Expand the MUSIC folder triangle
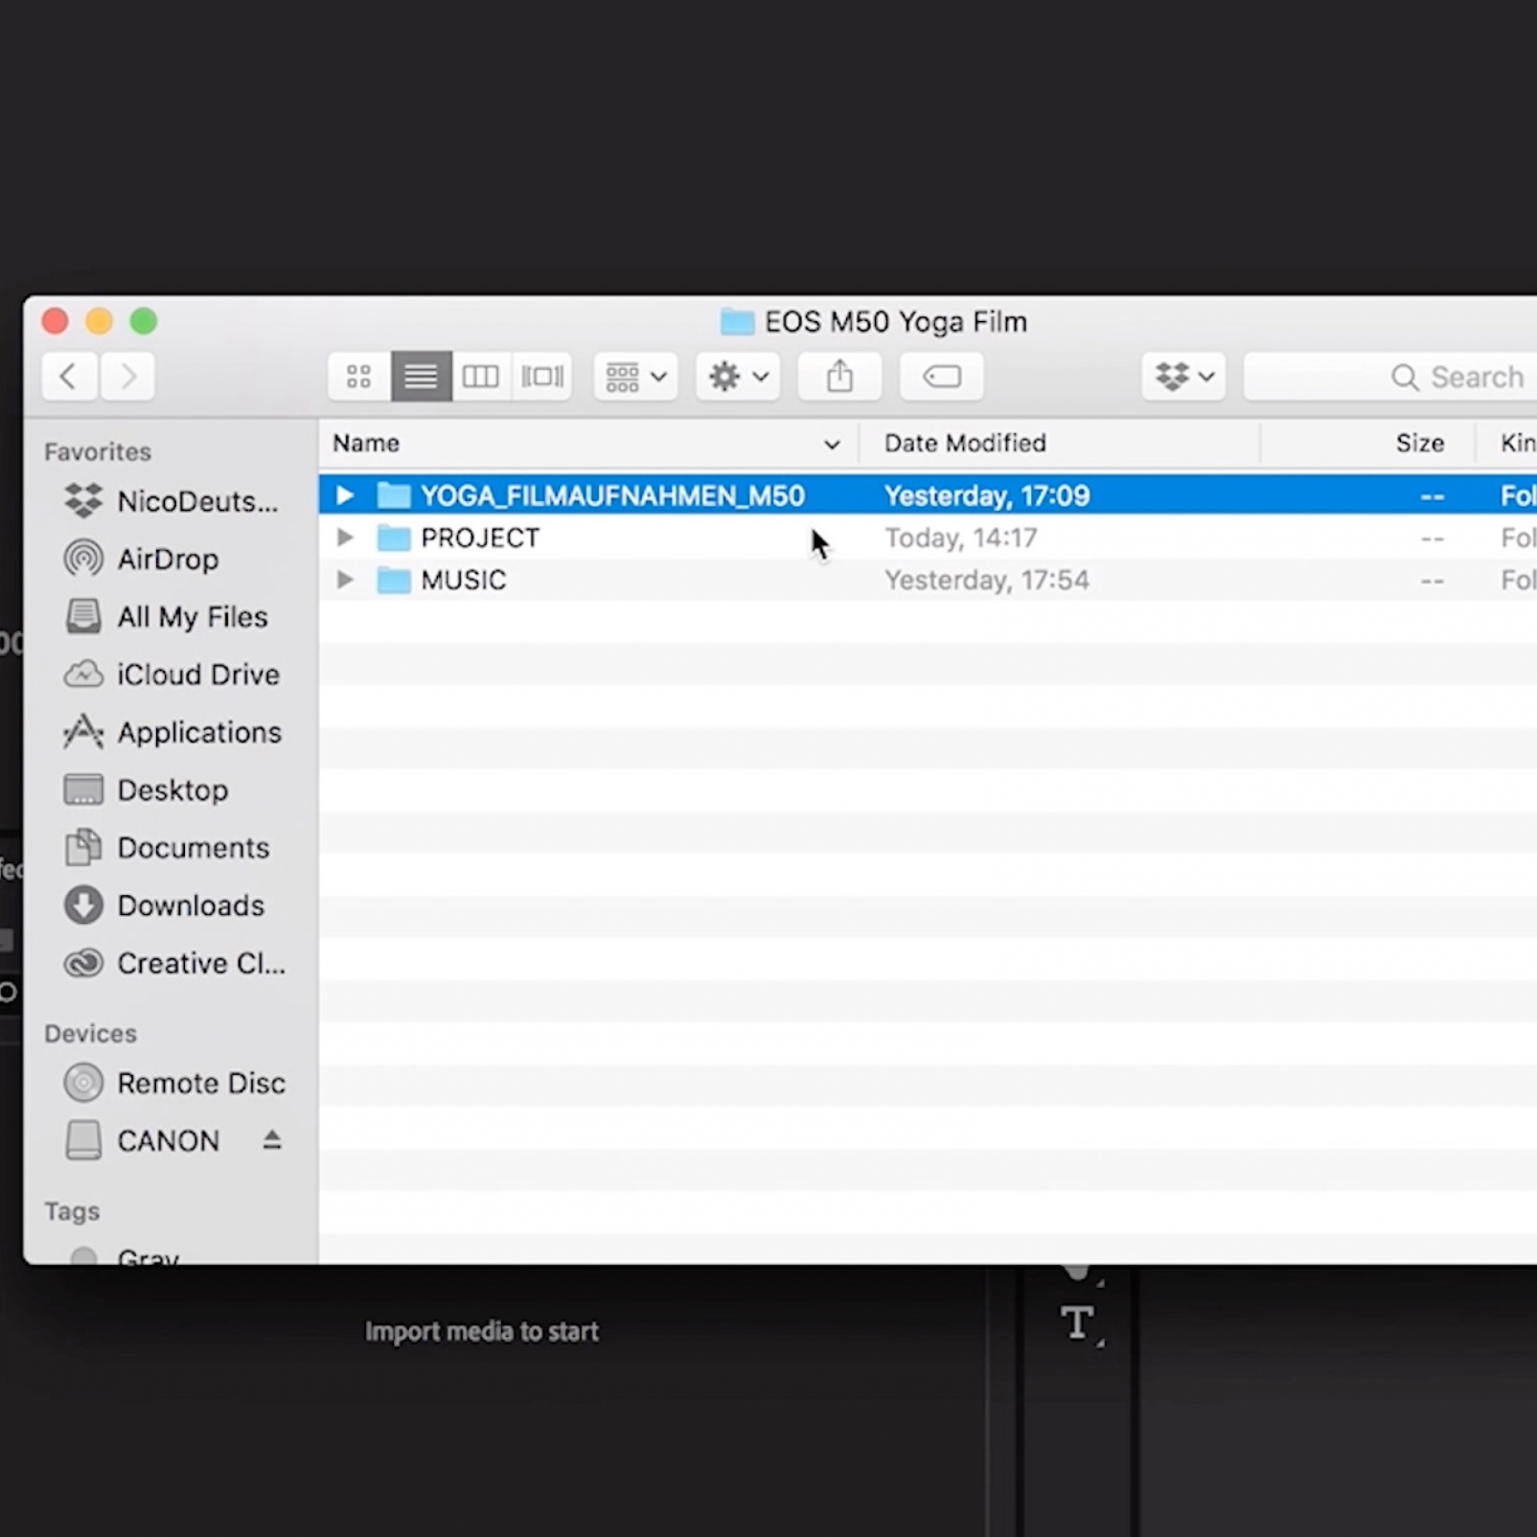This screenshot has width=1537, height=1537. point(345,580)
